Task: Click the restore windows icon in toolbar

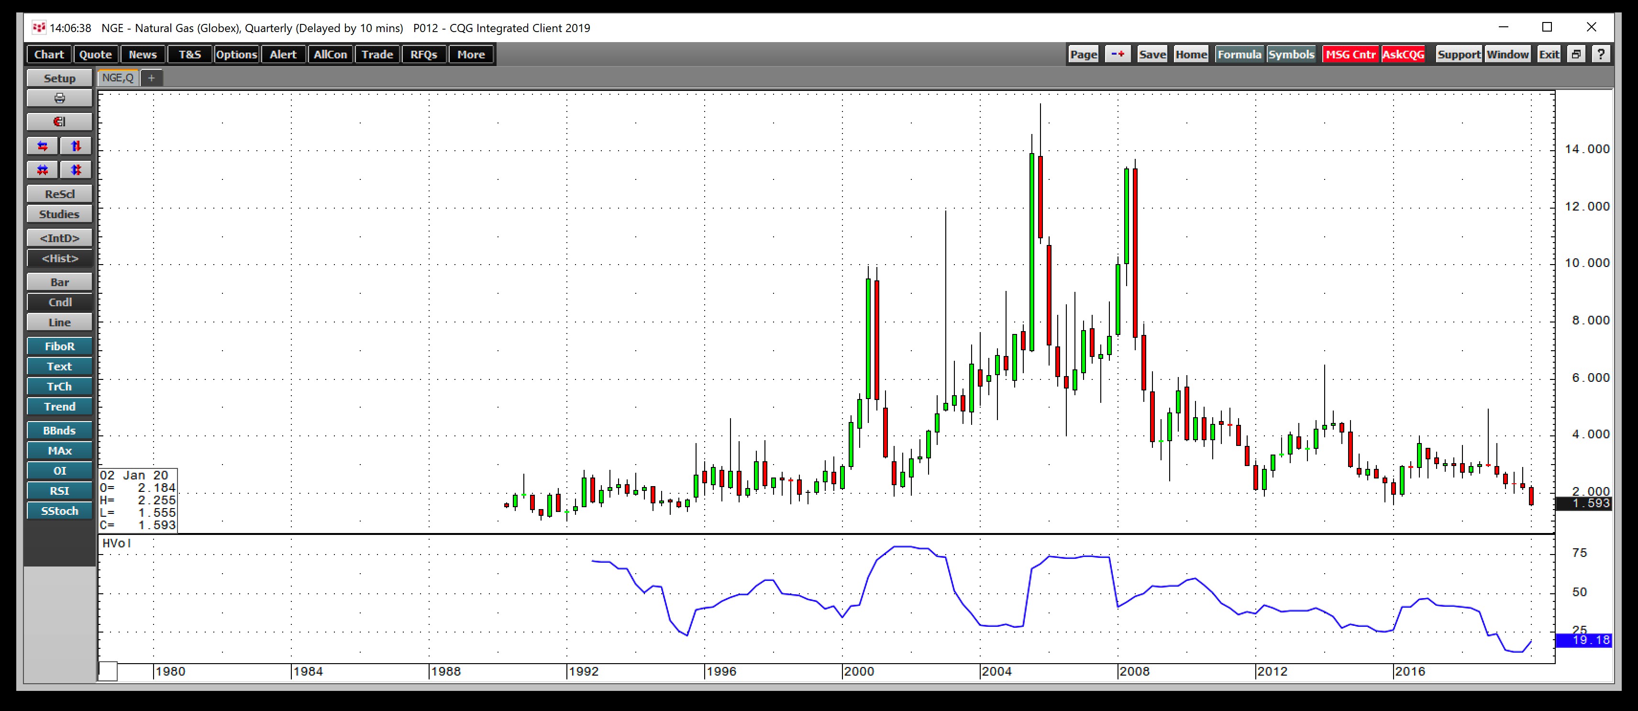Action: pos(1576,54)
